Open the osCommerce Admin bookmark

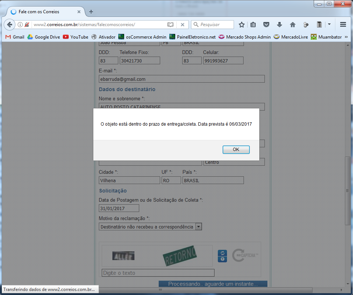(142, 37)
